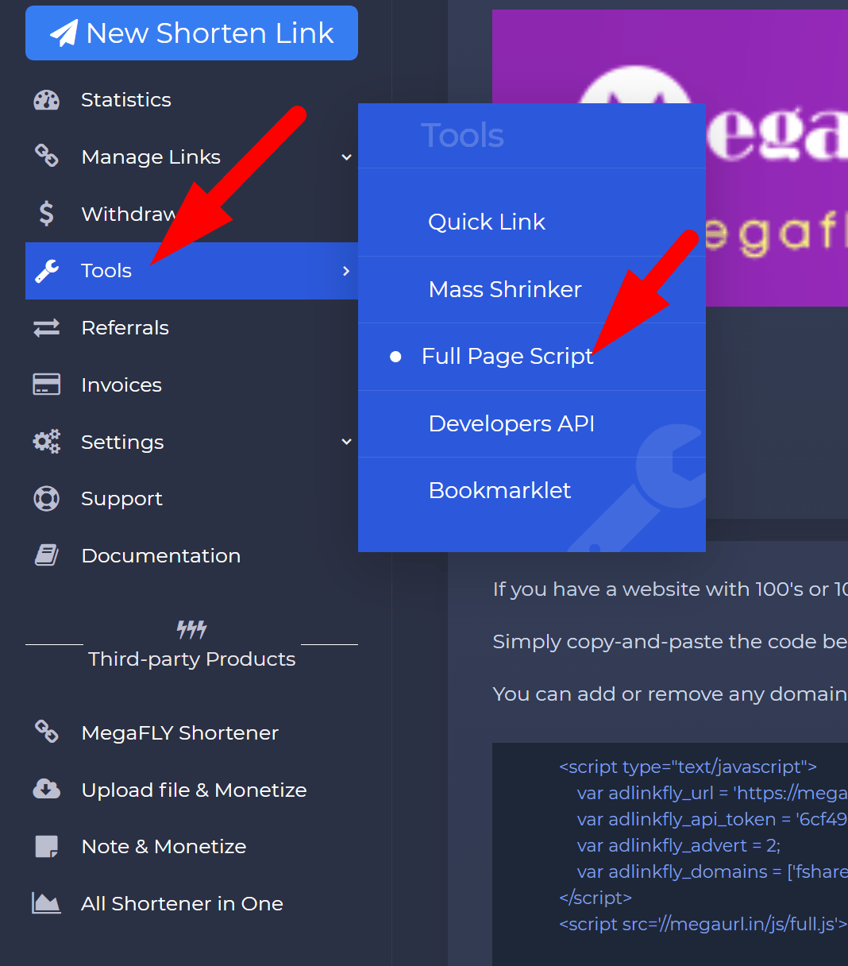
Task: Click the Invoices card icon
Action: pos(46,384)
